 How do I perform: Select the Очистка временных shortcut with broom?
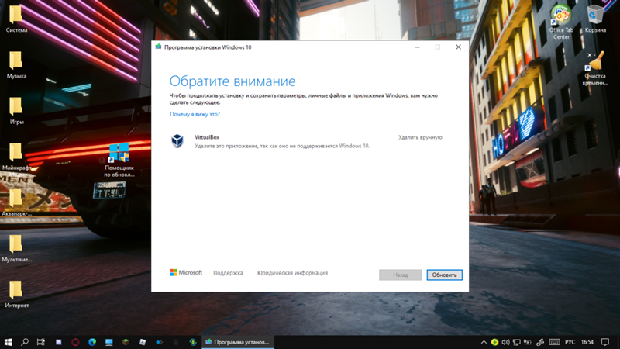pos(595,68)
